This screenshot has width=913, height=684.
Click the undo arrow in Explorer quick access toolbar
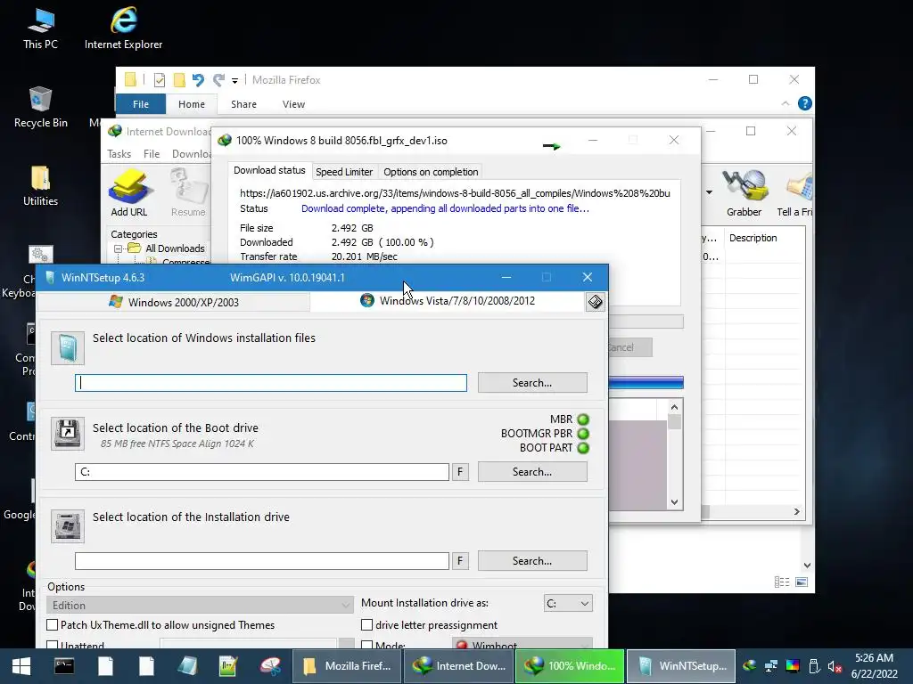coord(198,80)
